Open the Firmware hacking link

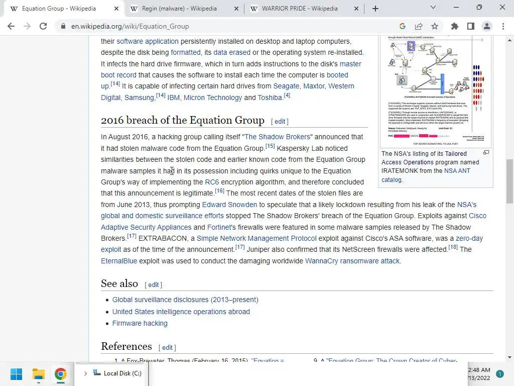140,324
